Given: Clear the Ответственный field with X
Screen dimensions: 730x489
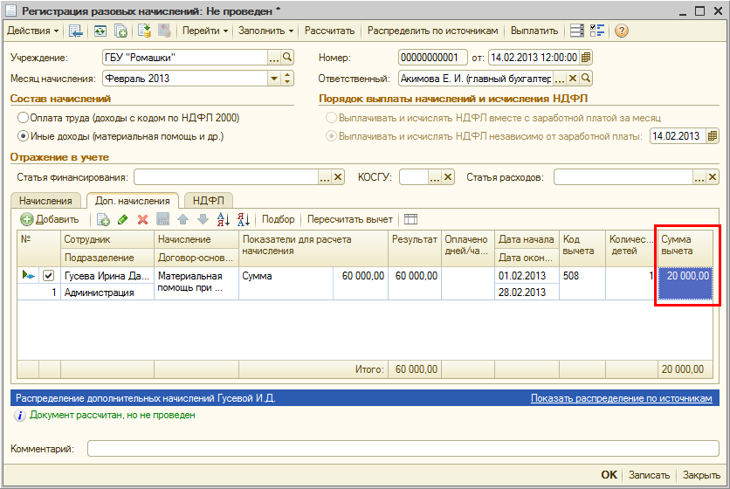Looking at the screenshot, I should [573, 79].
